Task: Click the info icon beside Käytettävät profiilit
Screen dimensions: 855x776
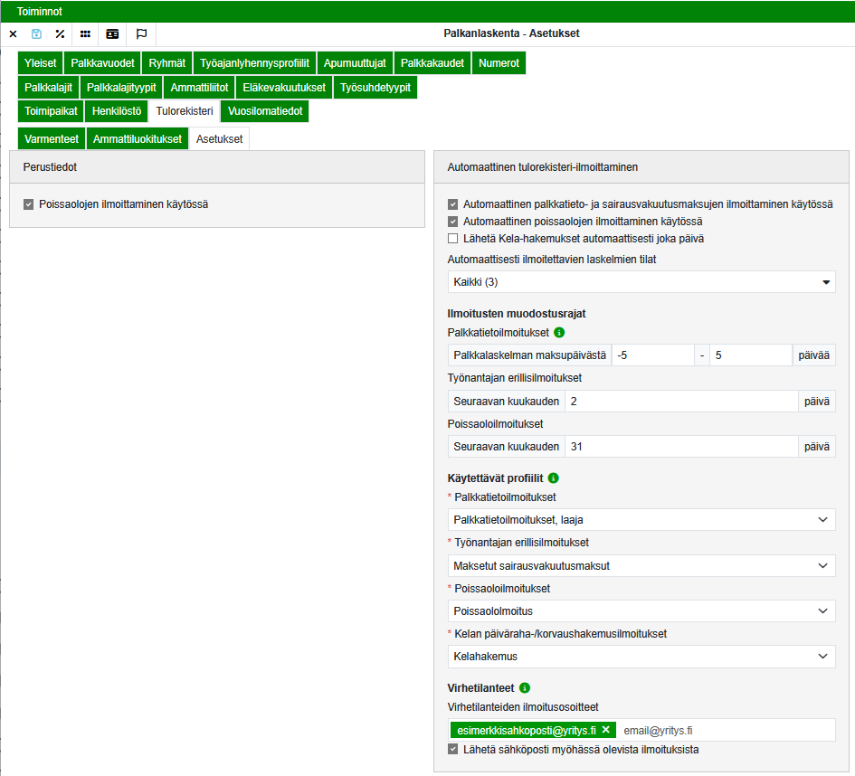Action: 554,478
